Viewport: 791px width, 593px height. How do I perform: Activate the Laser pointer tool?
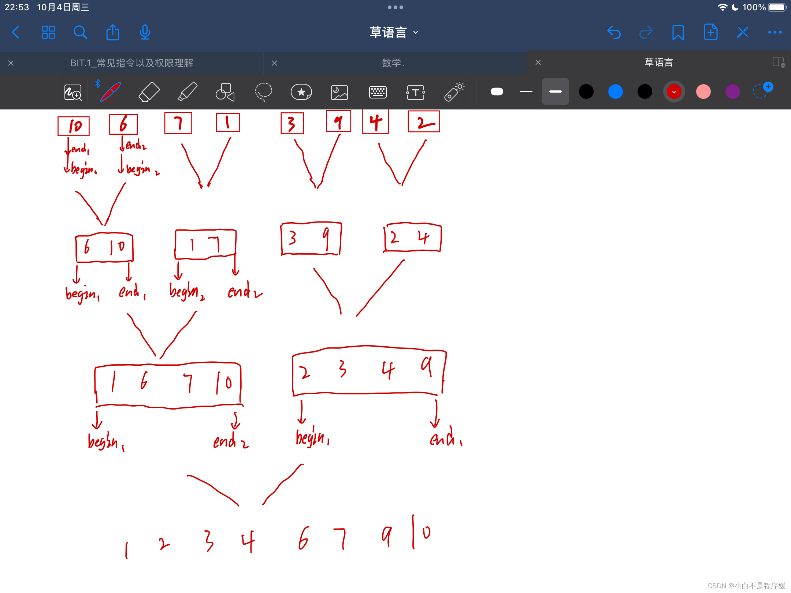pos(454,92)
